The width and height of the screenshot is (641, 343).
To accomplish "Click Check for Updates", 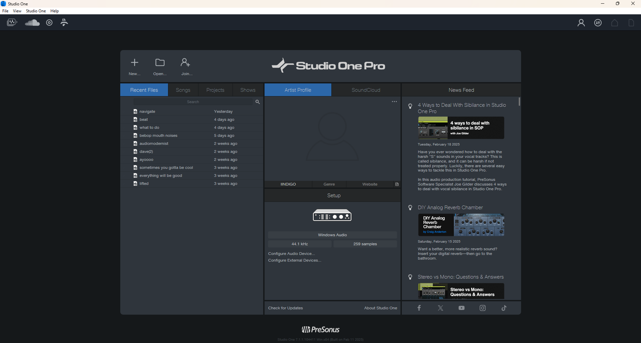I will [x=285, y=308].
